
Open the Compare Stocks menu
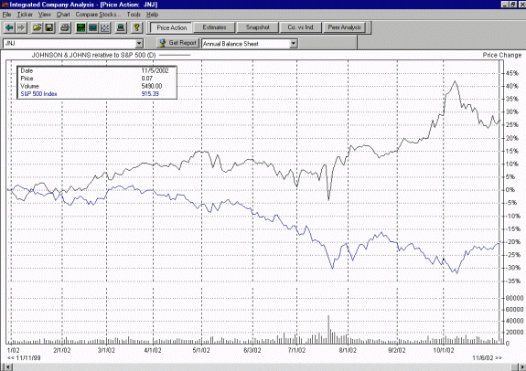tap(98, 15)
